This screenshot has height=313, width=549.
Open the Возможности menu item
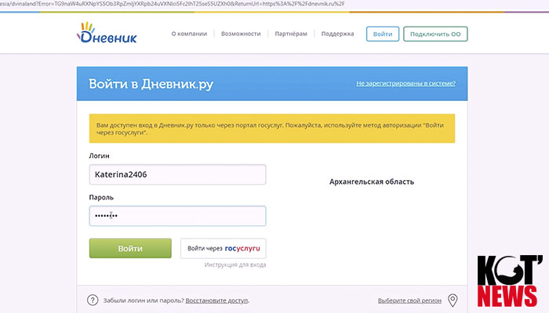pos(241,34)
